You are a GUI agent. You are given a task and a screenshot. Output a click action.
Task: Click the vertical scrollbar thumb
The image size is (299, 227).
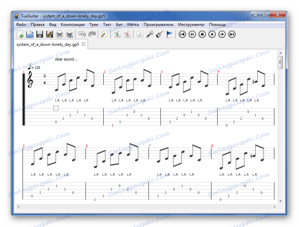[x=280, y=62]
